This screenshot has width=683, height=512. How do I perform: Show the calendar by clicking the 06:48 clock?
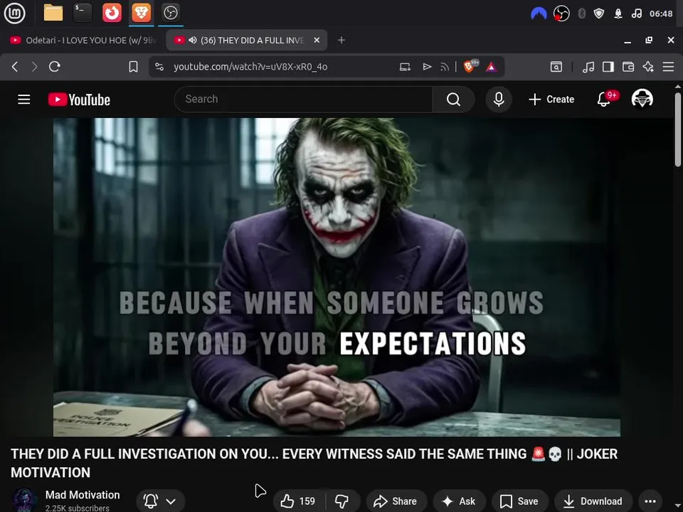click(661, 14)
